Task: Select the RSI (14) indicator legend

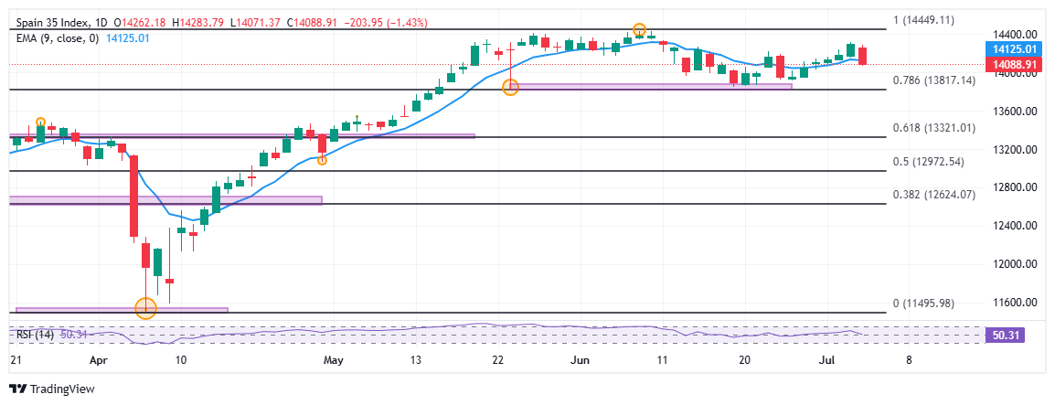Action: coord(34,335)
